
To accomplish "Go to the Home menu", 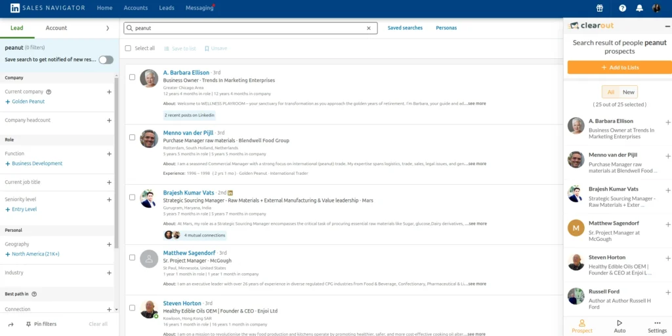I will tap(104, 8).
